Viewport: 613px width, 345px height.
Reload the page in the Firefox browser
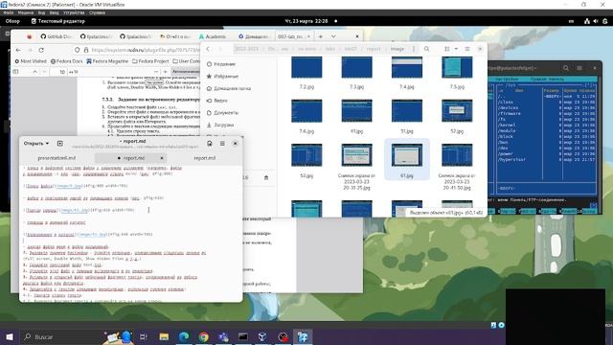click(x=41, y=50)
